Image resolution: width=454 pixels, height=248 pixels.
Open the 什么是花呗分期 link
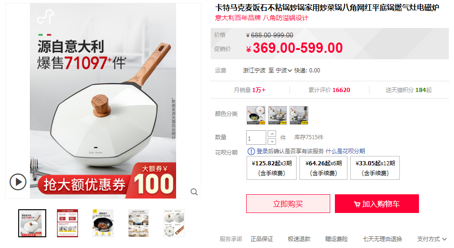(345, 151)
